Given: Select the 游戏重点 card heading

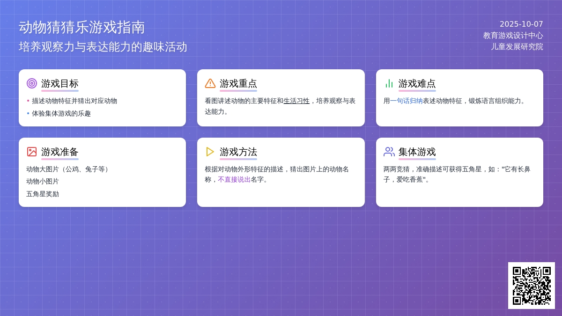Looking at the screenshot, I should [x=238, y=84].
